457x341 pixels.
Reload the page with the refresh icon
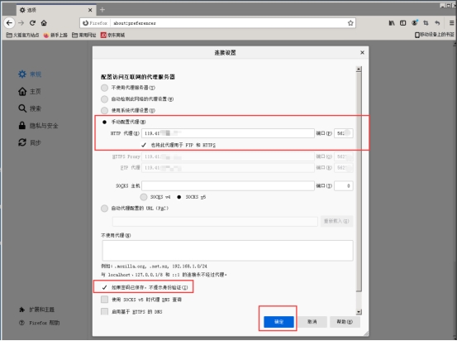[32, 23]
